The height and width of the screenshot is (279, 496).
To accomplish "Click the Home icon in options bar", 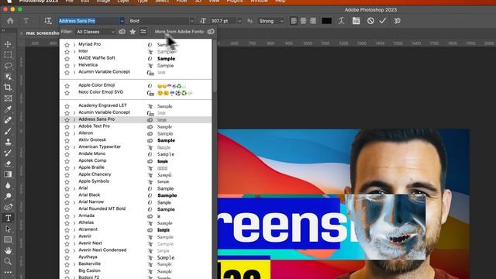I will (x=10, y=21).
